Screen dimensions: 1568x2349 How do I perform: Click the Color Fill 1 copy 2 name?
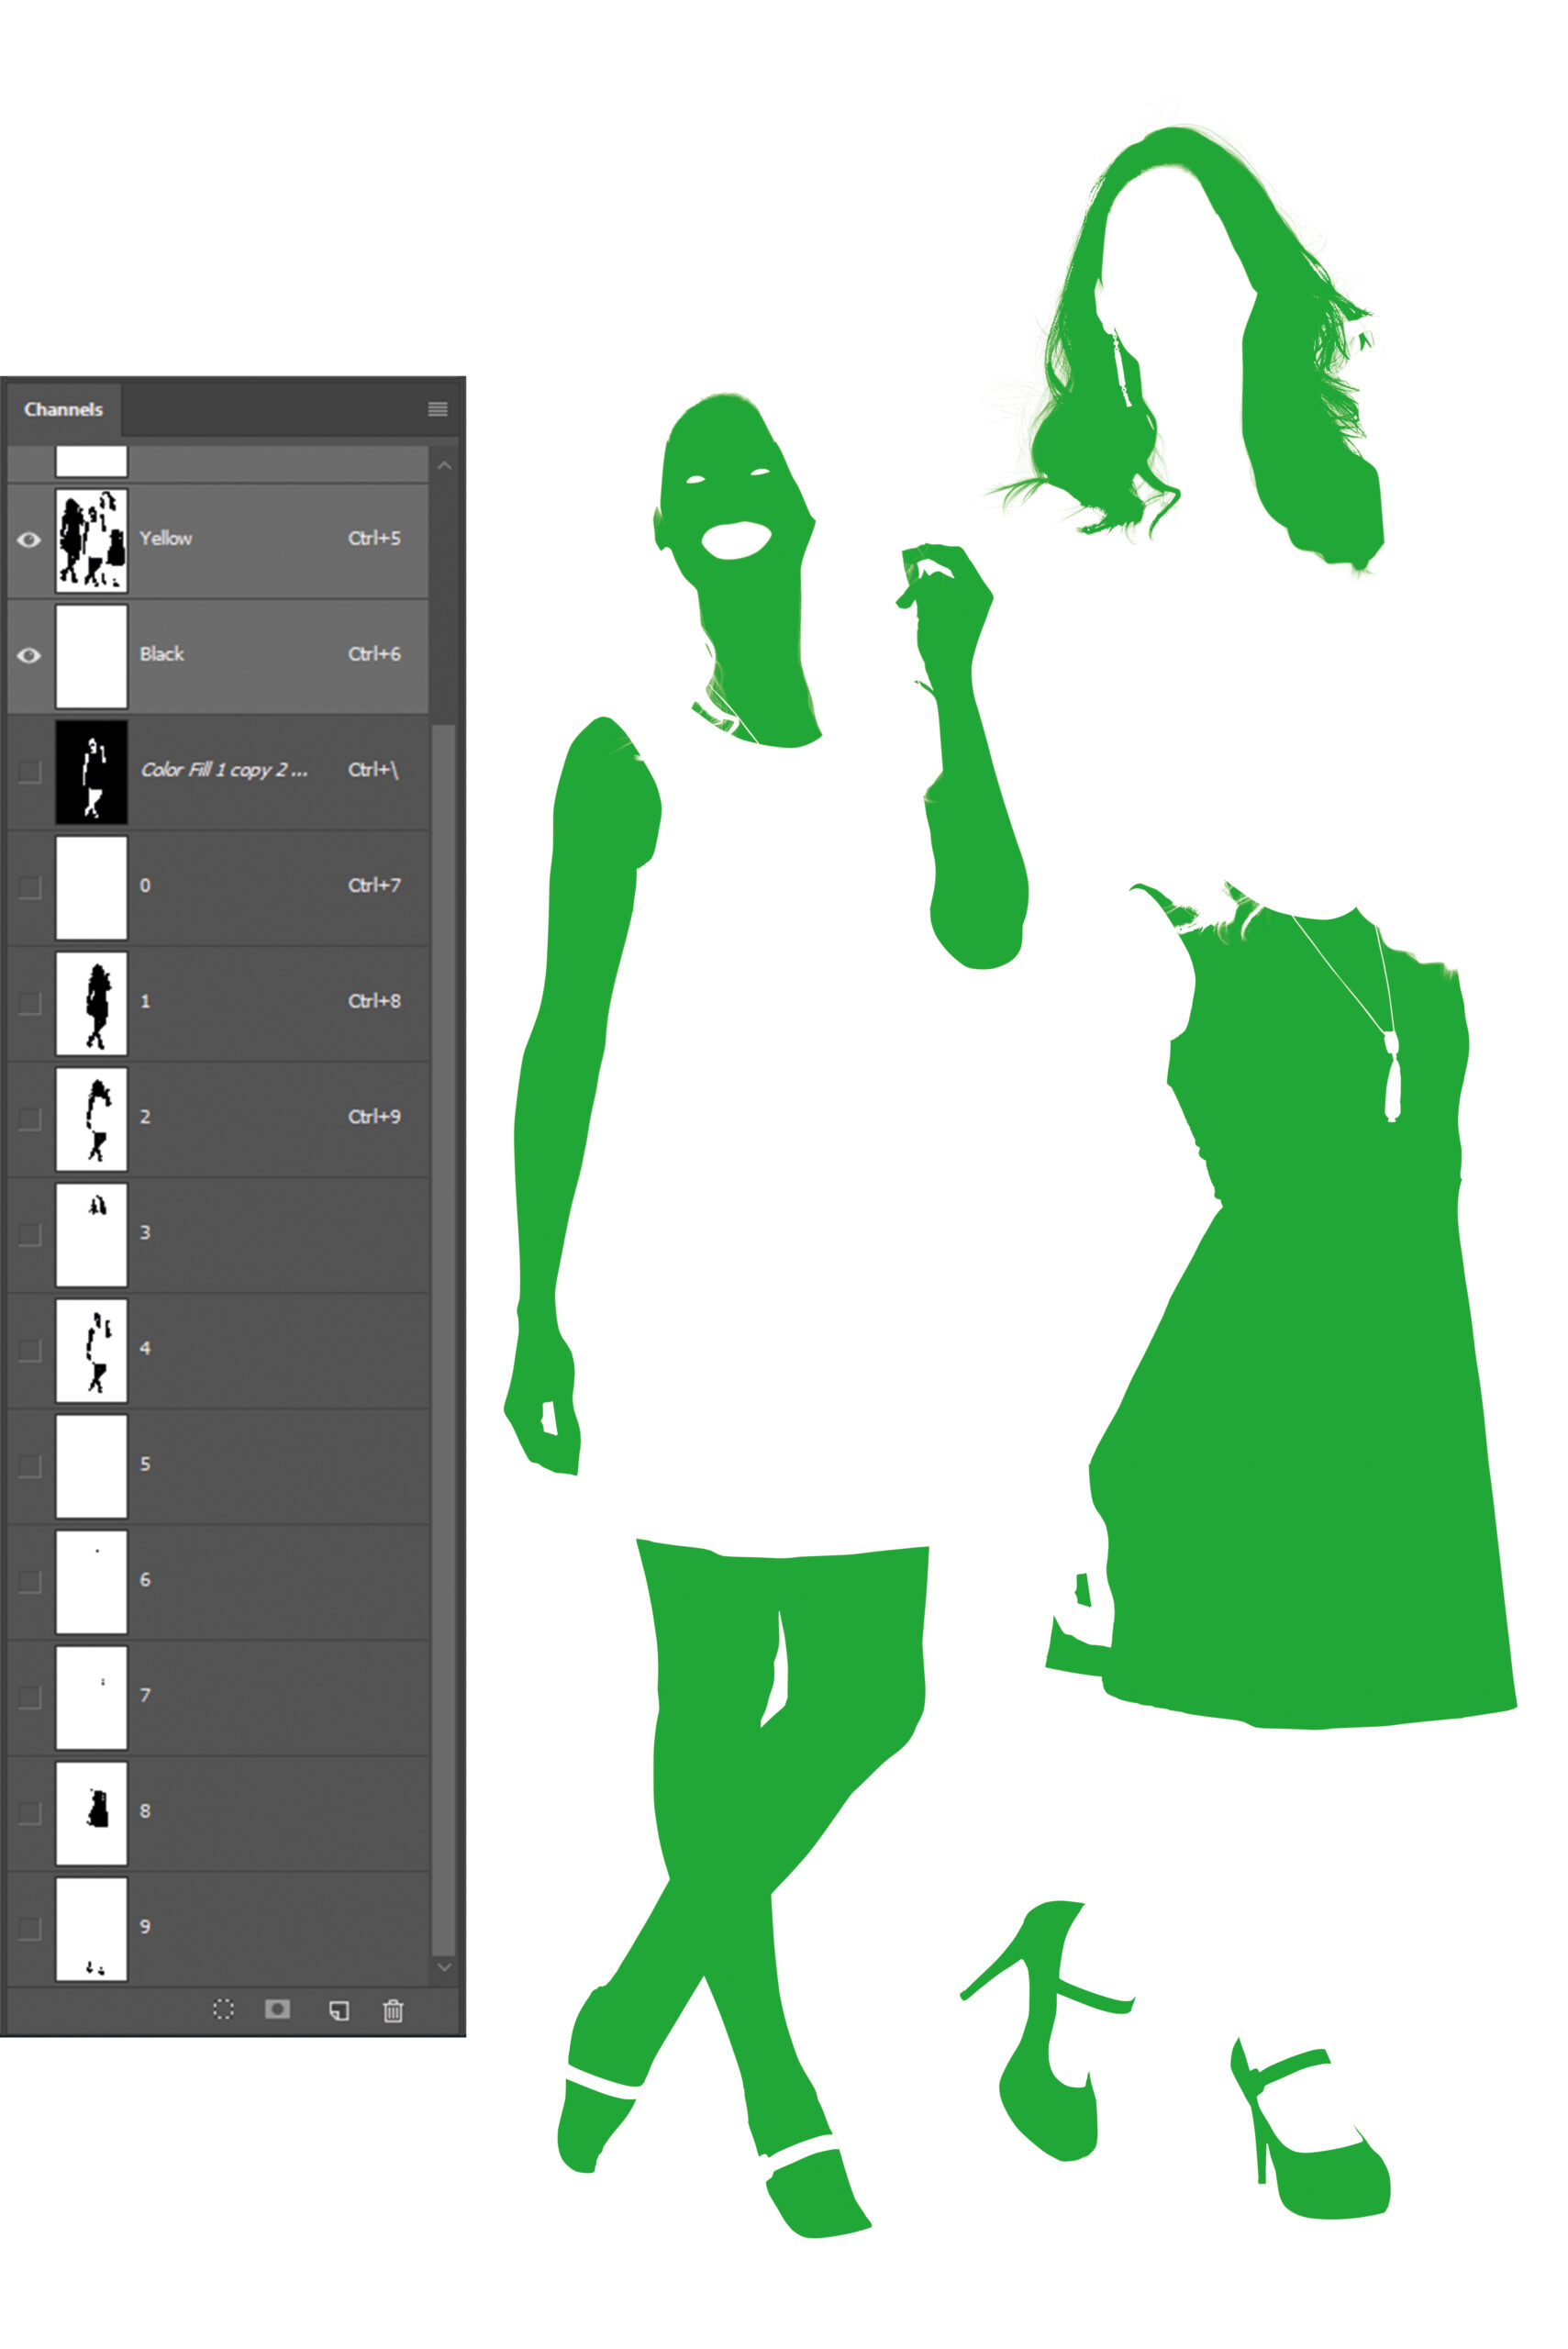click(224, 770)
